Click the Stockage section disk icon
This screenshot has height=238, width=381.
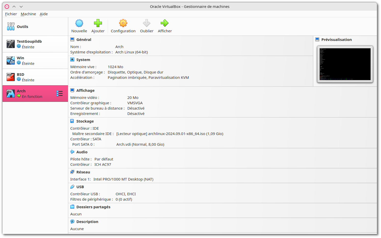click(x=72, y=121)
